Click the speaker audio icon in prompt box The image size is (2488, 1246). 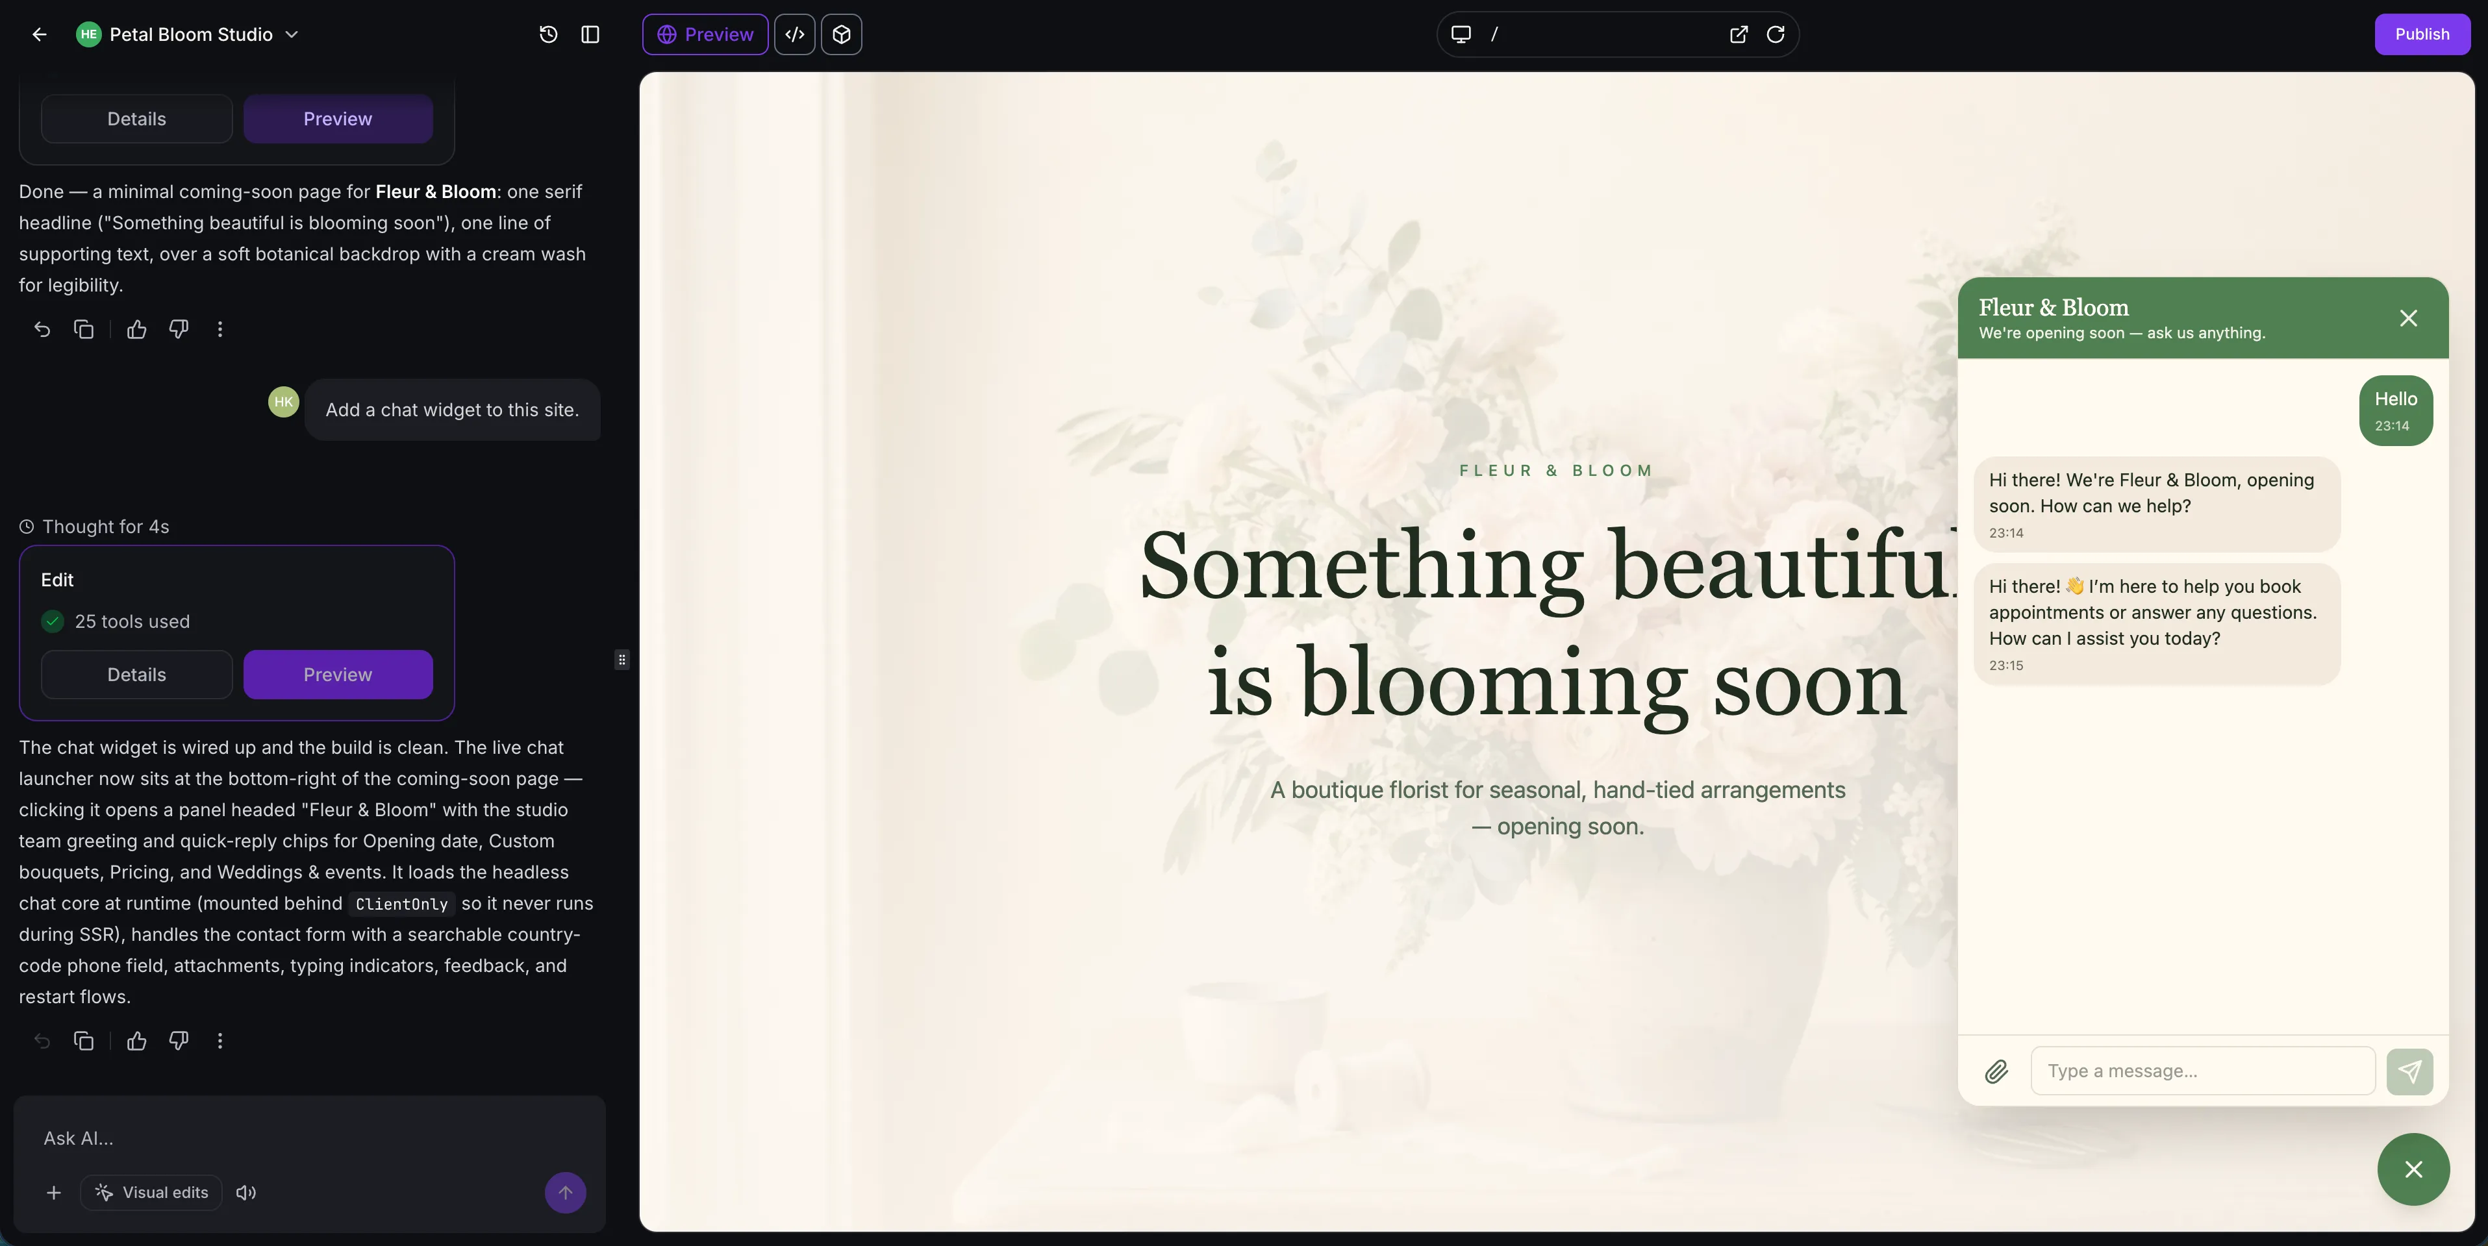pyautogui.click(x=246, y=1193)
